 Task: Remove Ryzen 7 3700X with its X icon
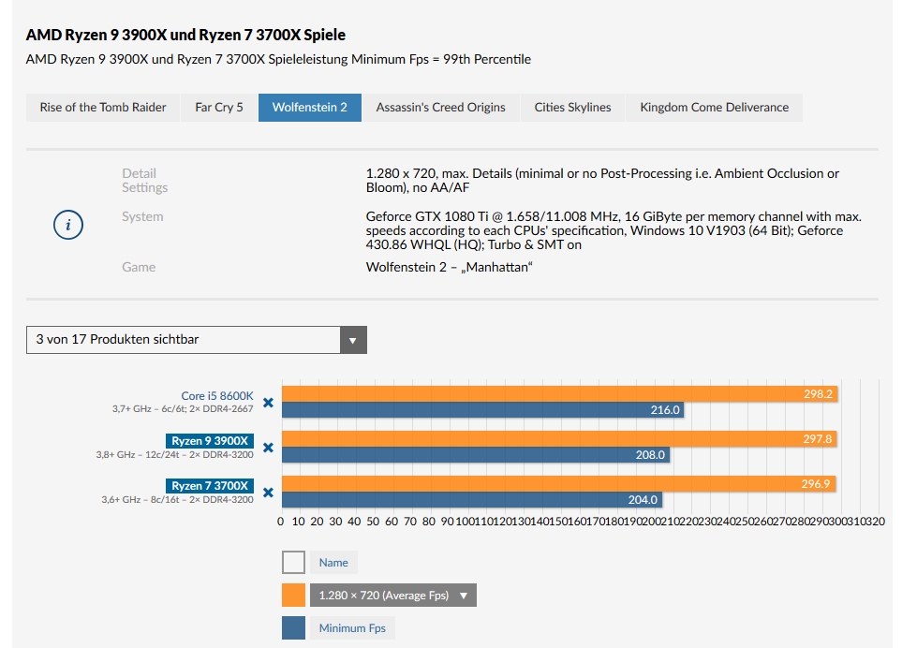[268, 493]
